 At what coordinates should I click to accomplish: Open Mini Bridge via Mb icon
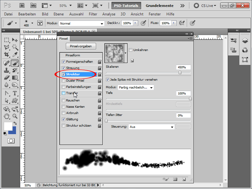(x=33, y=6)
